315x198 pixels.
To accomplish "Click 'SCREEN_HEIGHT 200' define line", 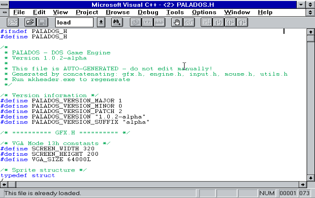I will point(49,154).
